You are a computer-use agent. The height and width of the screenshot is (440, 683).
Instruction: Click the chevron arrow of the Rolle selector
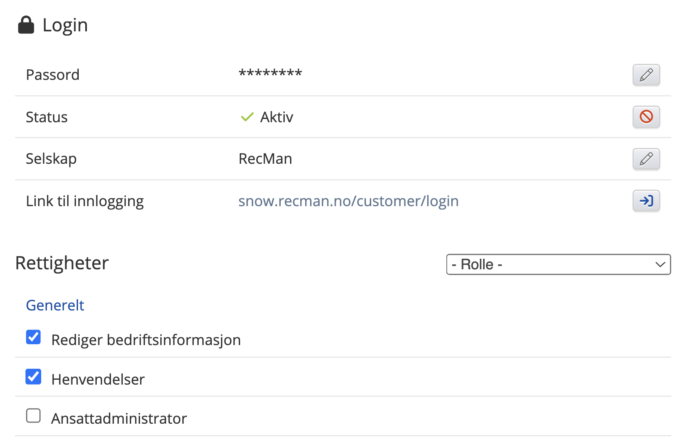click(x=660, y=264)
